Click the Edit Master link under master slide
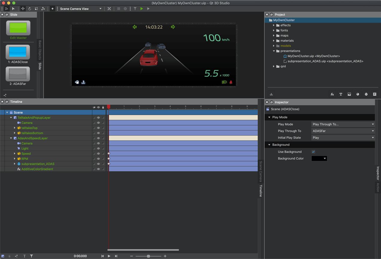The height and width of the screenshot is (259, 381). pyautogui.click(x=18, y=38)
